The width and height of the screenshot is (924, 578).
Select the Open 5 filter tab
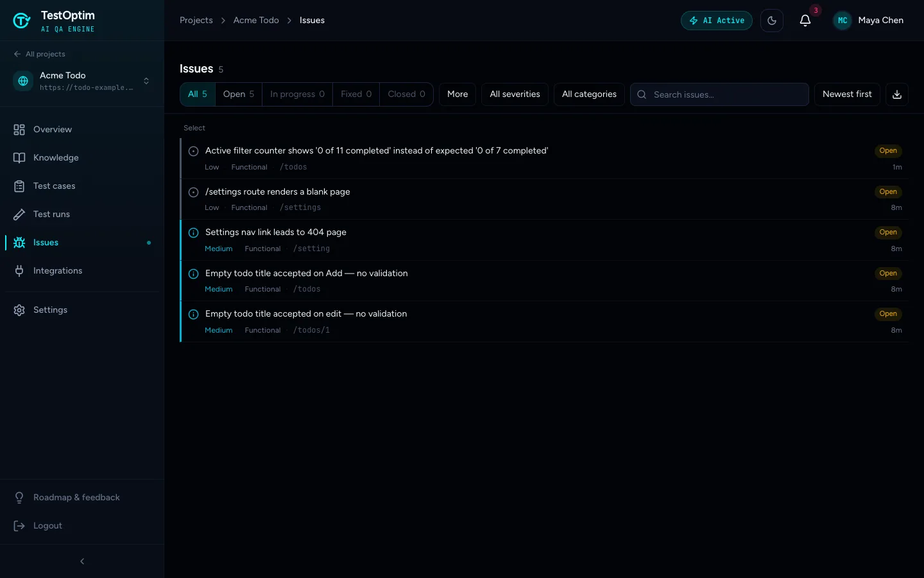[239, 94]
